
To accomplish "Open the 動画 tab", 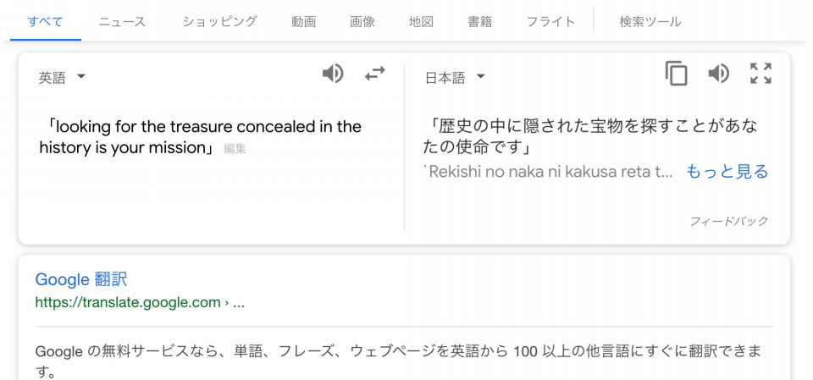I will pos(304,22).
